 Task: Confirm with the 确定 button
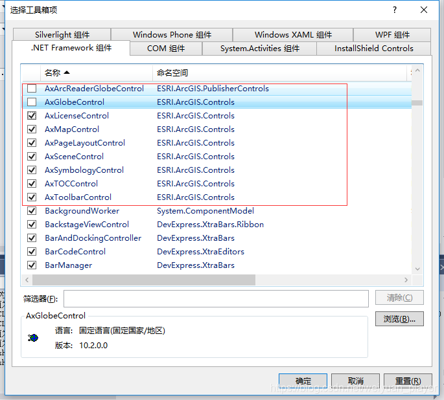[x=303, y=381]
